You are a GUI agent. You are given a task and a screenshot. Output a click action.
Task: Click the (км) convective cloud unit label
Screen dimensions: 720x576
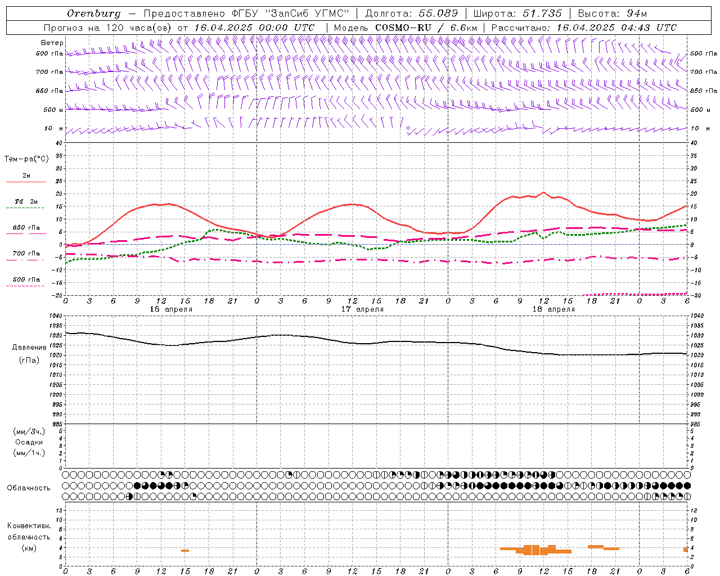point(29,548)
